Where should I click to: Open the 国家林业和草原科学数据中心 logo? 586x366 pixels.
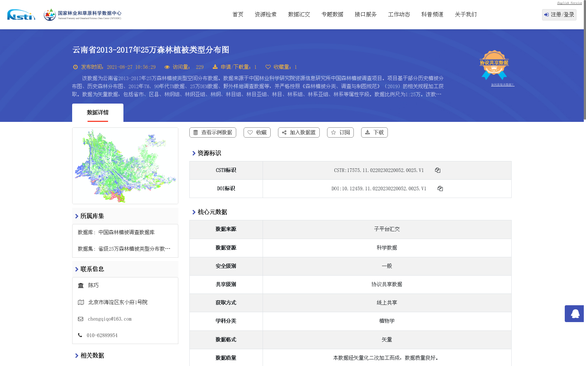[82, 15]
